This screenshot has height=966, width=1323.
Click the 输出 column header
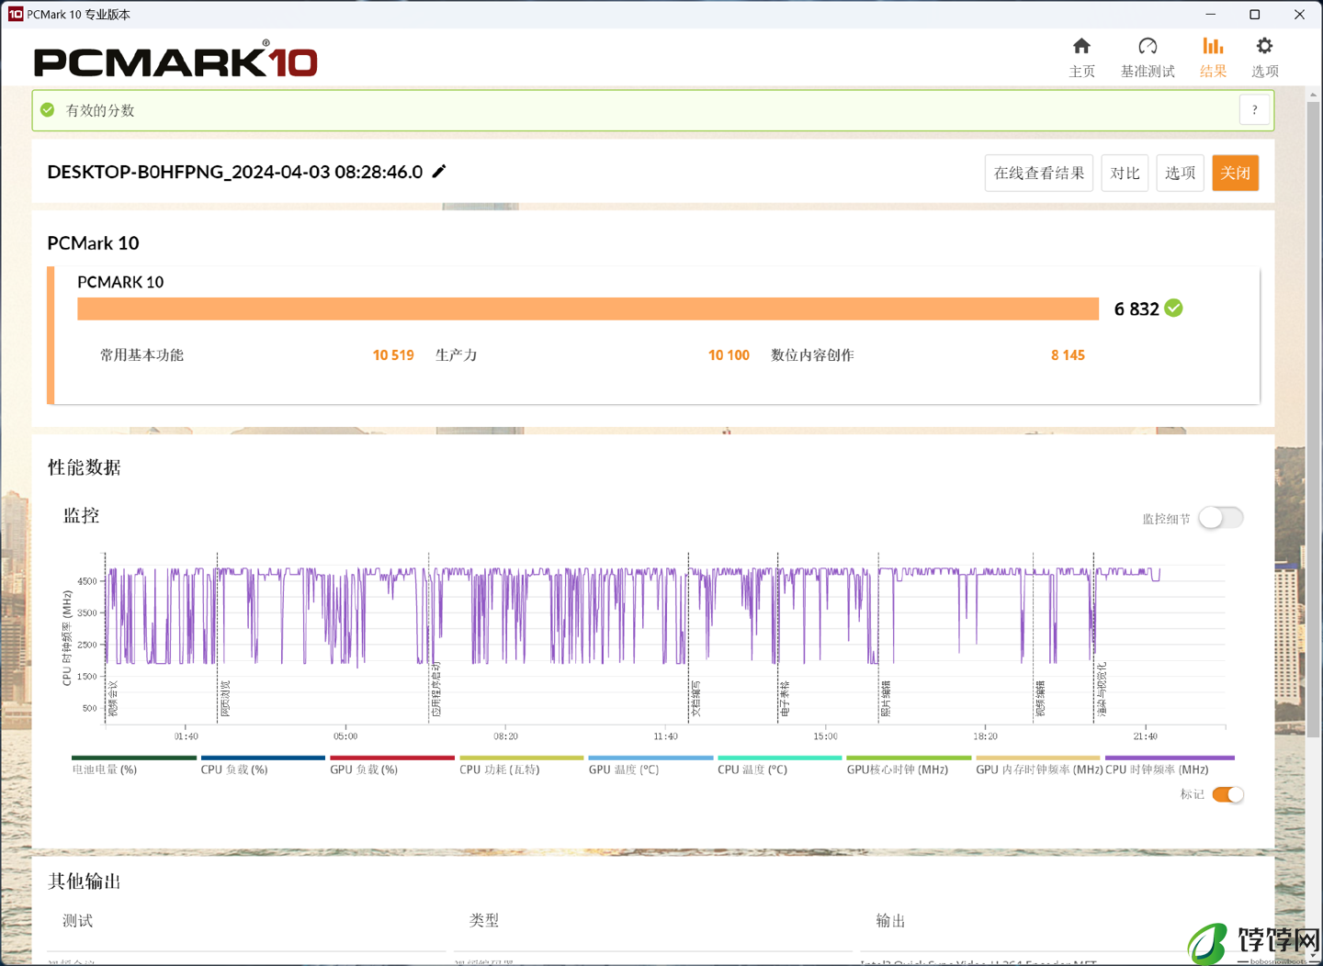click(891, 921)
